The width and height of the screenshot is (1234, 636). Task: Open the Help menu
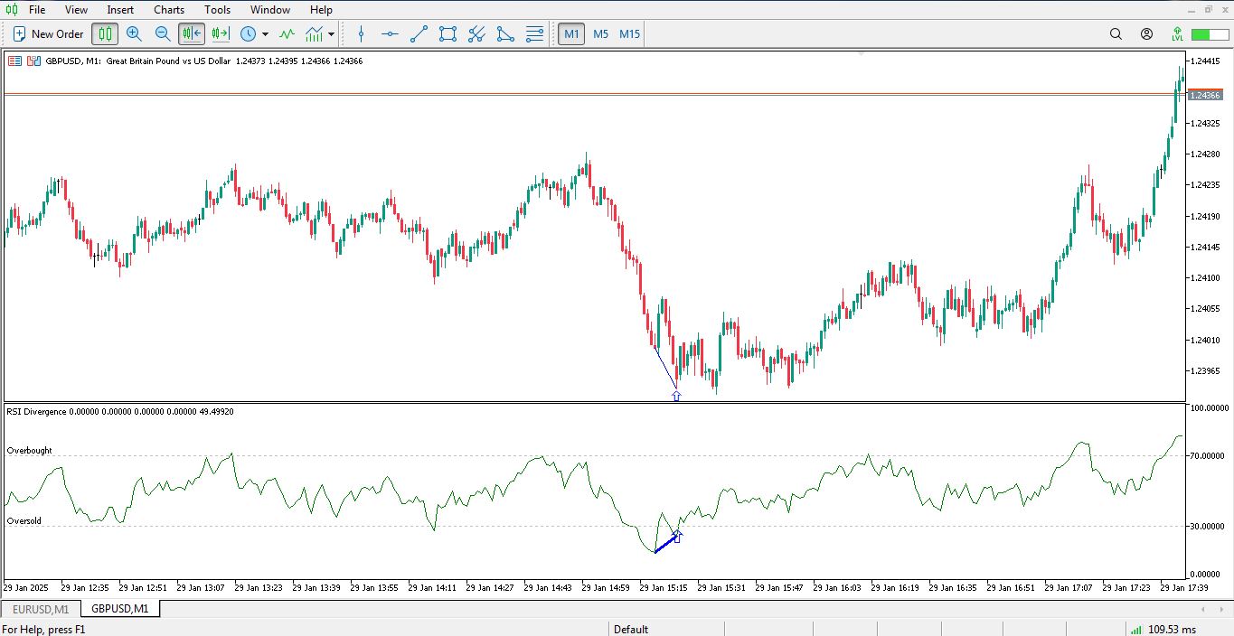tap(321, 10)
